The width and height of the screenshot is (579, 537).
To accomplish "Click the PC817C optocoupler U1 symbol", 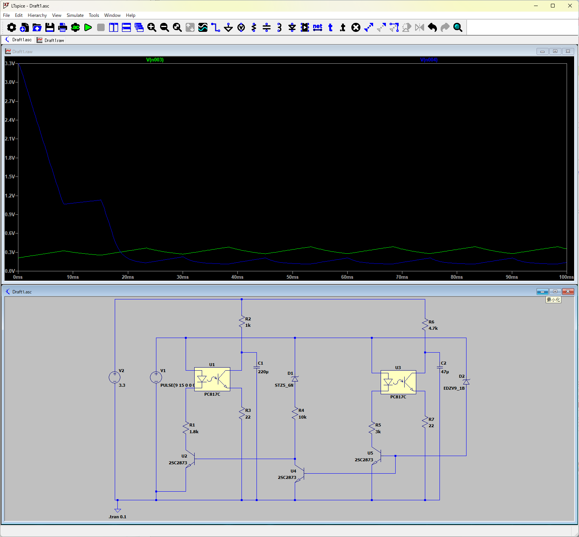I will [212, 379].
